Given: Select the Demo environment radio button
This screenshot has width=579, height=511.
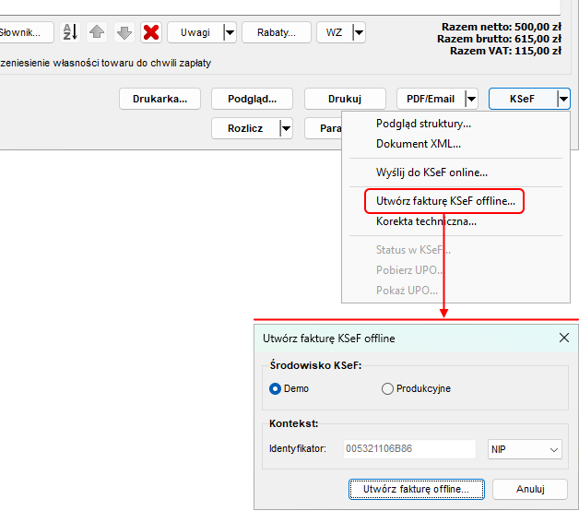Looking at the screenshot, I should pyautogui.click(x=275, y=389).
